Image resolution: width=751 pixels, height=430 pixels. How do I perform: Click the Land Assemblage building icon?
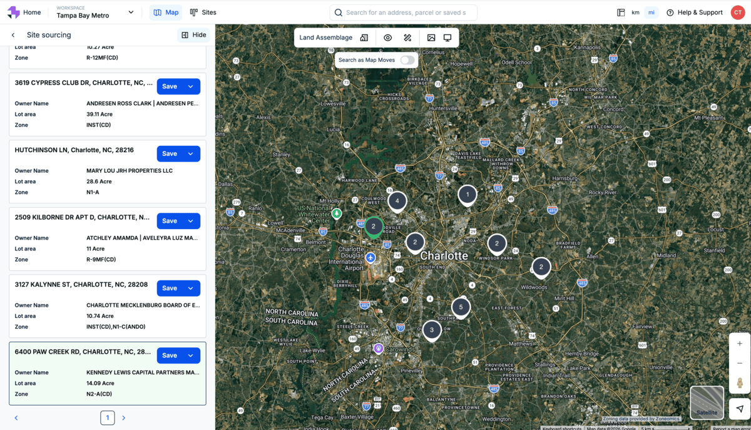pos(364,38)
